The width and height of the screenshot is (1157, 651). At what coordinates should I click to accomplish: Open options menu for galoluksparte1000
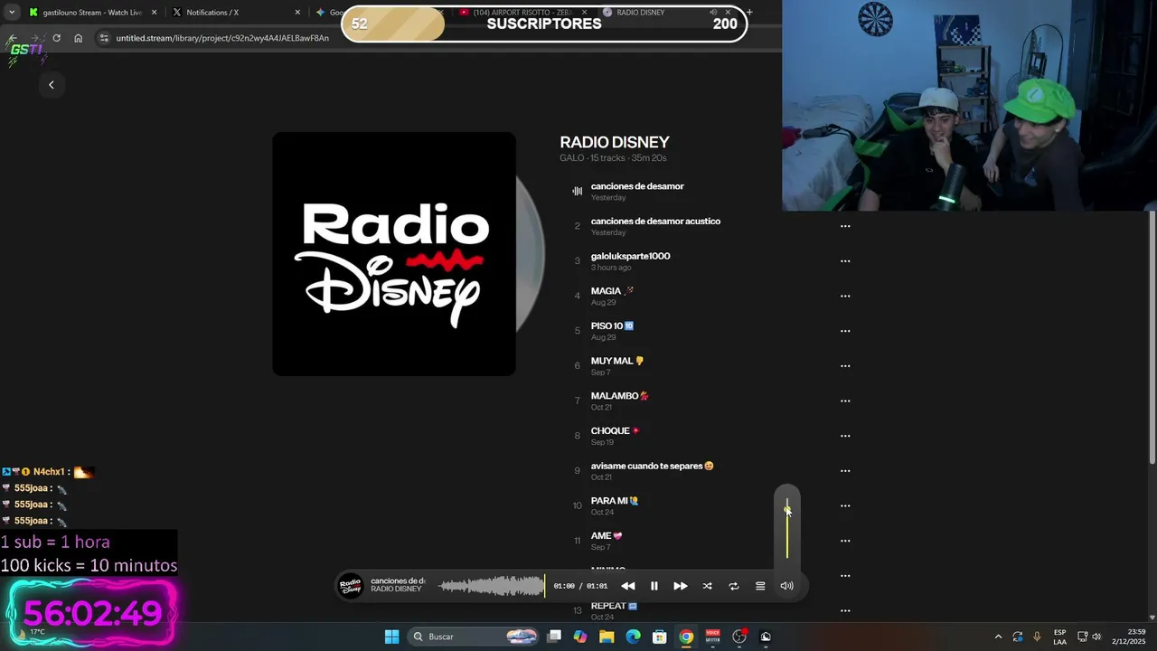point(845,261)
